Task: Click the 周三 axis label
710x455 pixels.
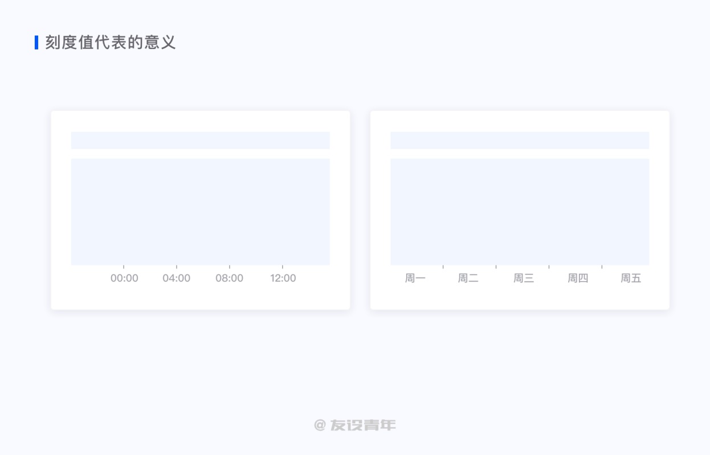Action: click(x=524, y=278)
